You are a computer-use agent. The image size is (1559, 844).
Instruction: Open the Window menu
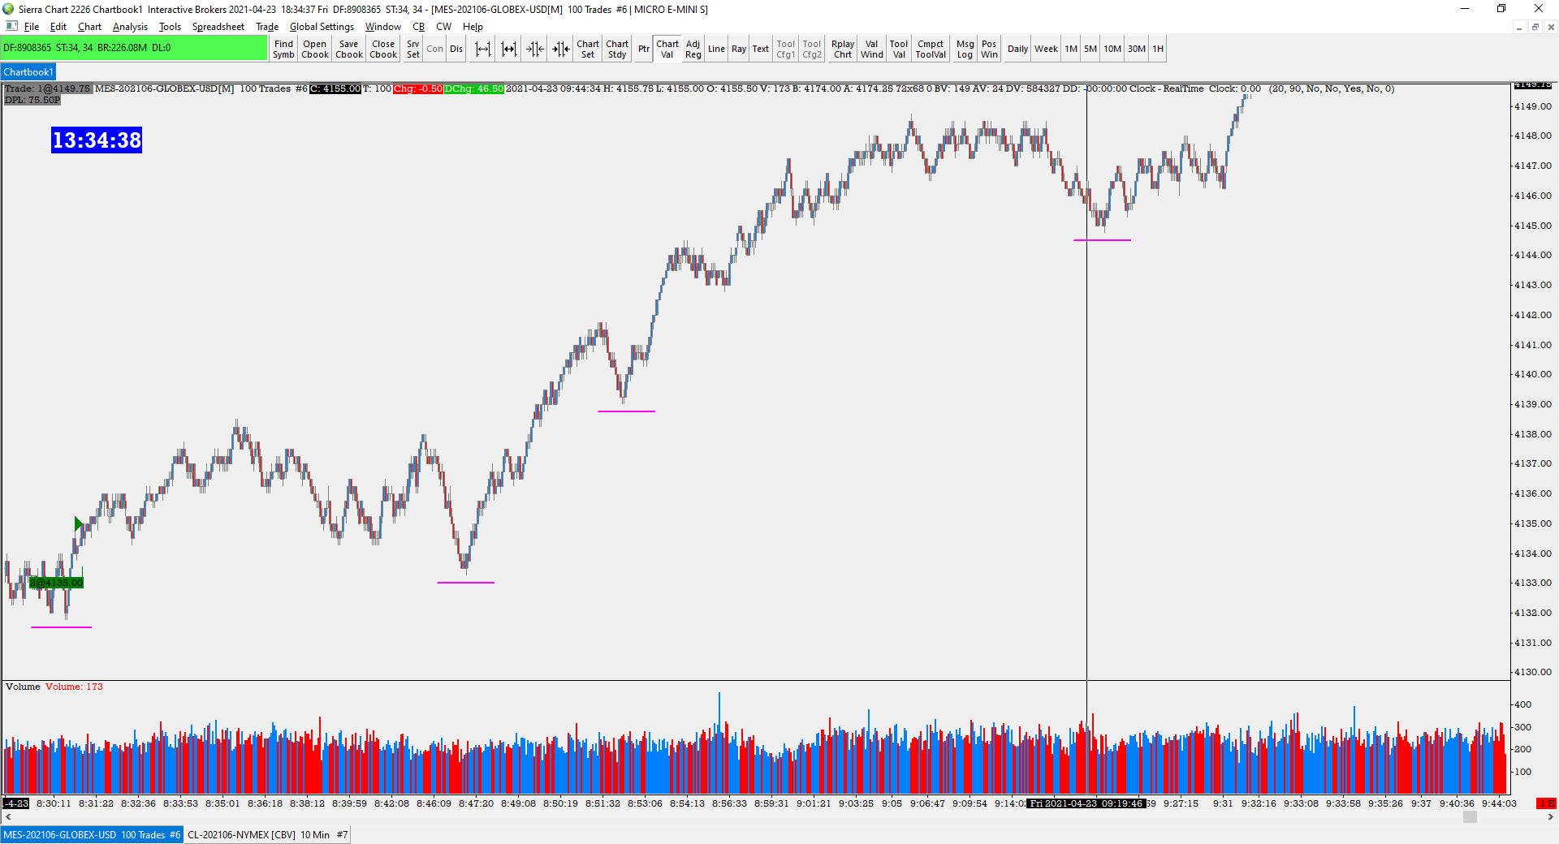click(382, 27)
